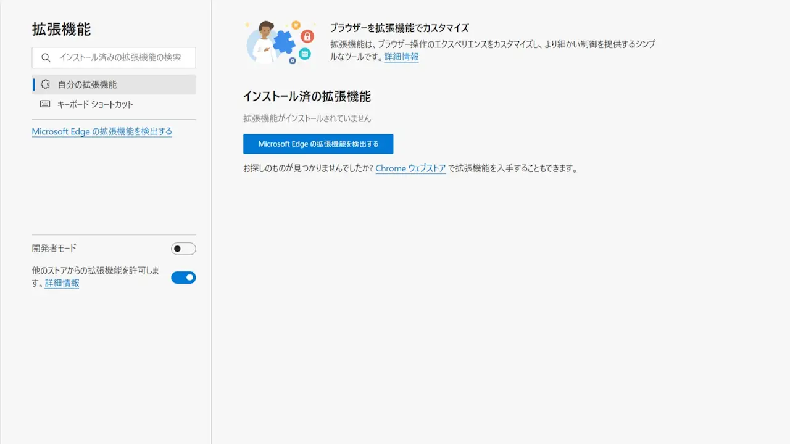The height and width of the screenshot is (444, 790).
Task: Click the 開発者モード label text
Action: coord(54,248)
